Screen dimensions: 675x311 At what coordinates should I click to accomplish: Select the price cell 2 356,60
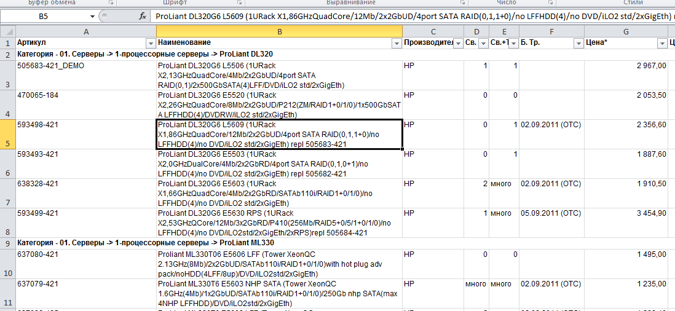click(x=626, y=135)
